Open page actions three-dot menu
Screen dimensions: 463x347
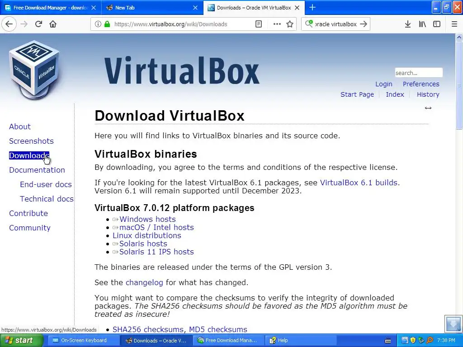coord(277,24)
